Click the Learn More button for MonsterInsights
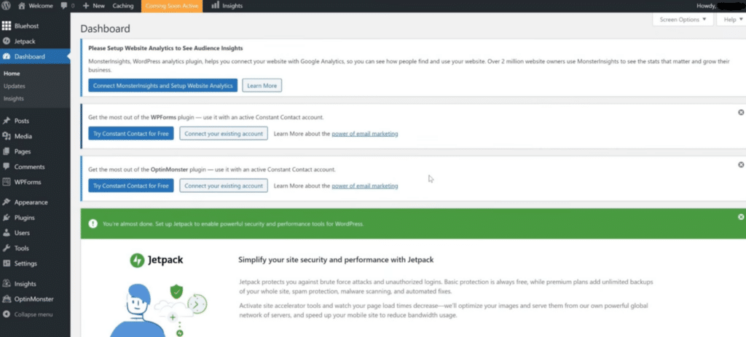Viewport: 746px width, 337px height. (262, 86)
